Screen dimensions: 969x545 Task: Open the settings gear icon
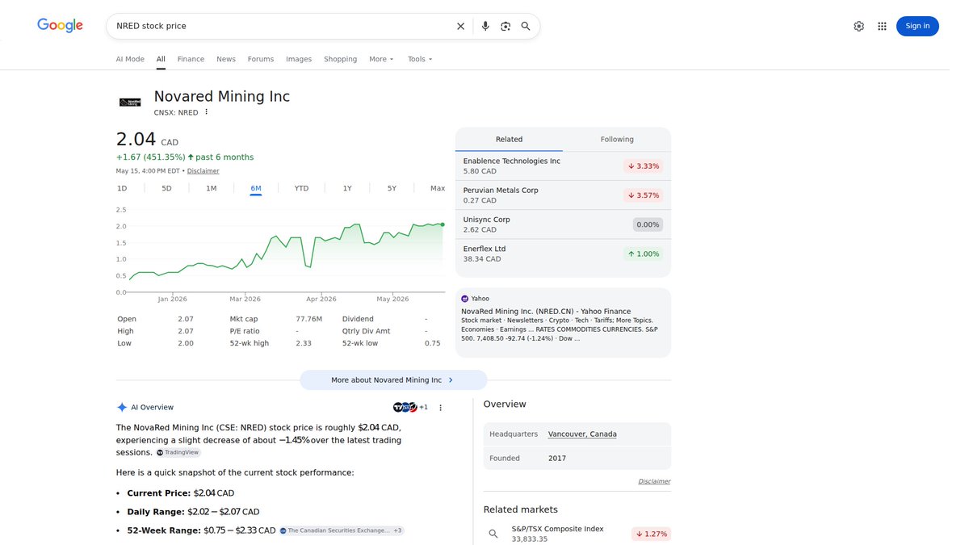point(858,26)
